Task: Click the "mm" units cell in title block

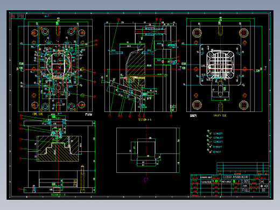Action: [245, 186]
